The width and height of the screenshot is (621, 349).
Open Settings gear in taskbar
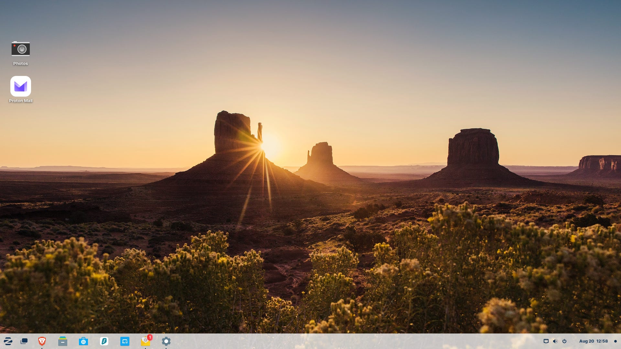pyautogui.click(x=166, y=341)
